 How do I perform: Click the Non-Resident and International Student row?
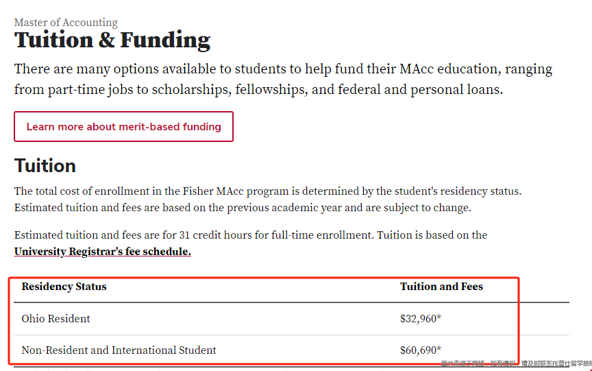tap(291, 350)
